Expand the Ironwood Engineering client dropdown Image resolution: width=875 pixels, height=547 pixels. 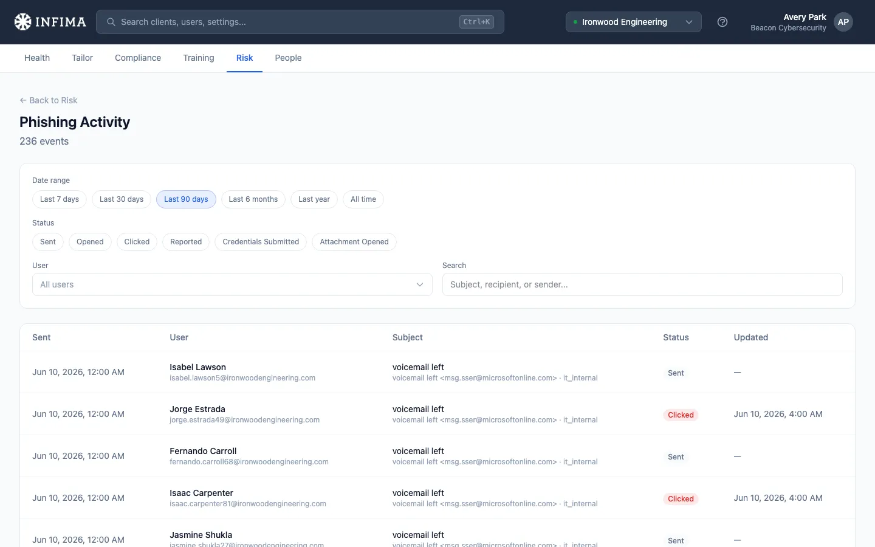coord(633,22)
